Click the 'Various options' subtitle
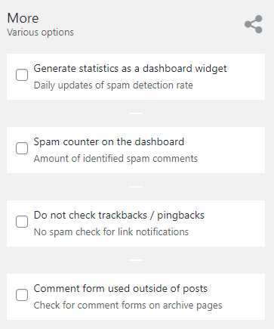This screenshot has height=329, width=274. [x=40, y=33]
